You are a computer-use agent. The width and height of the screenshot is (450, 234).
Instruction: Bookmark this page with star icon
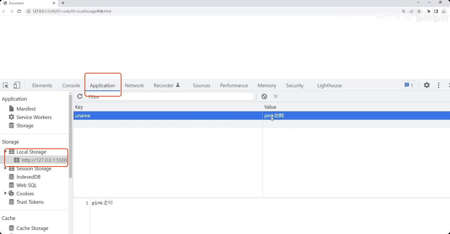[419, 11]
